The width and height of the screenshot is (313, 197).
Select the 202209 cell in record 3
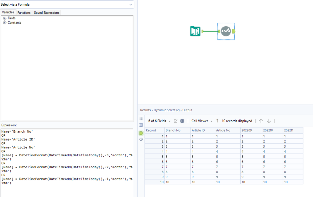click(x=251, y=146)
